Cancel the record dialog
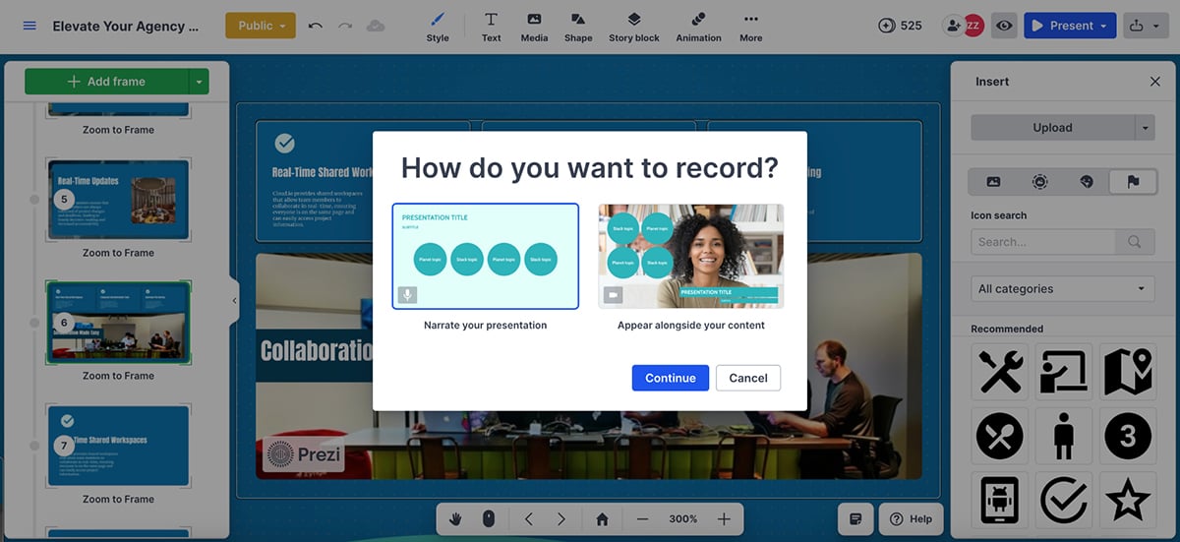The width and height of the screenshot is (1180, 542). [748, 378]
